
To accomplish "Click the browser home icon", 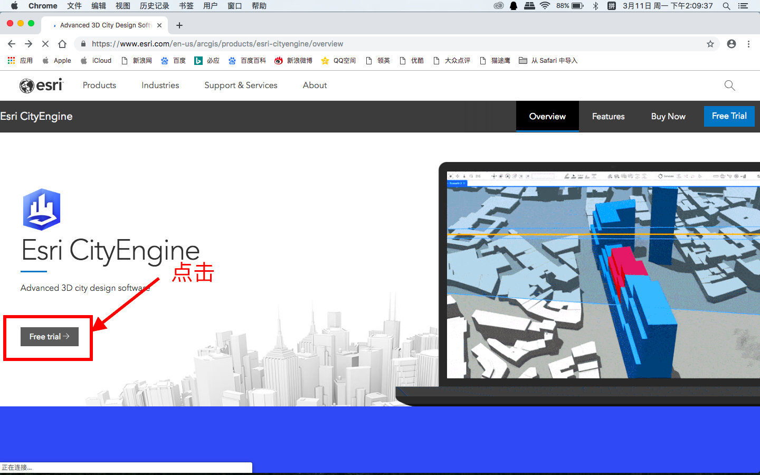I will click(62, 44).
